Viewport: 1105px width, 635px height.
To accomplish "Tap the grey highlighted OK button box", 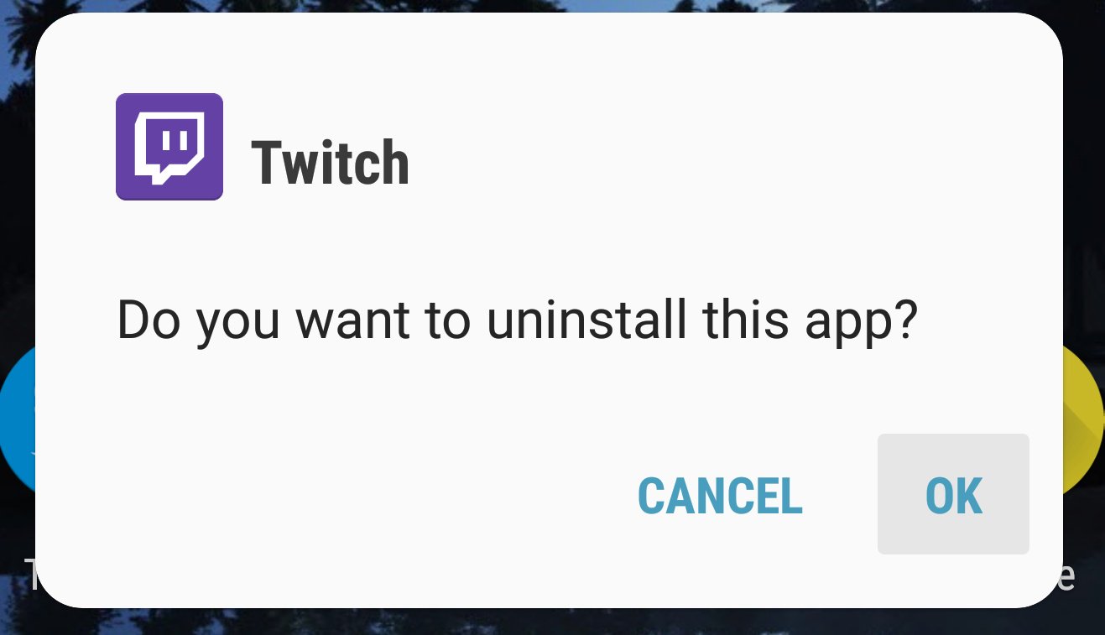I will point(953,494).
